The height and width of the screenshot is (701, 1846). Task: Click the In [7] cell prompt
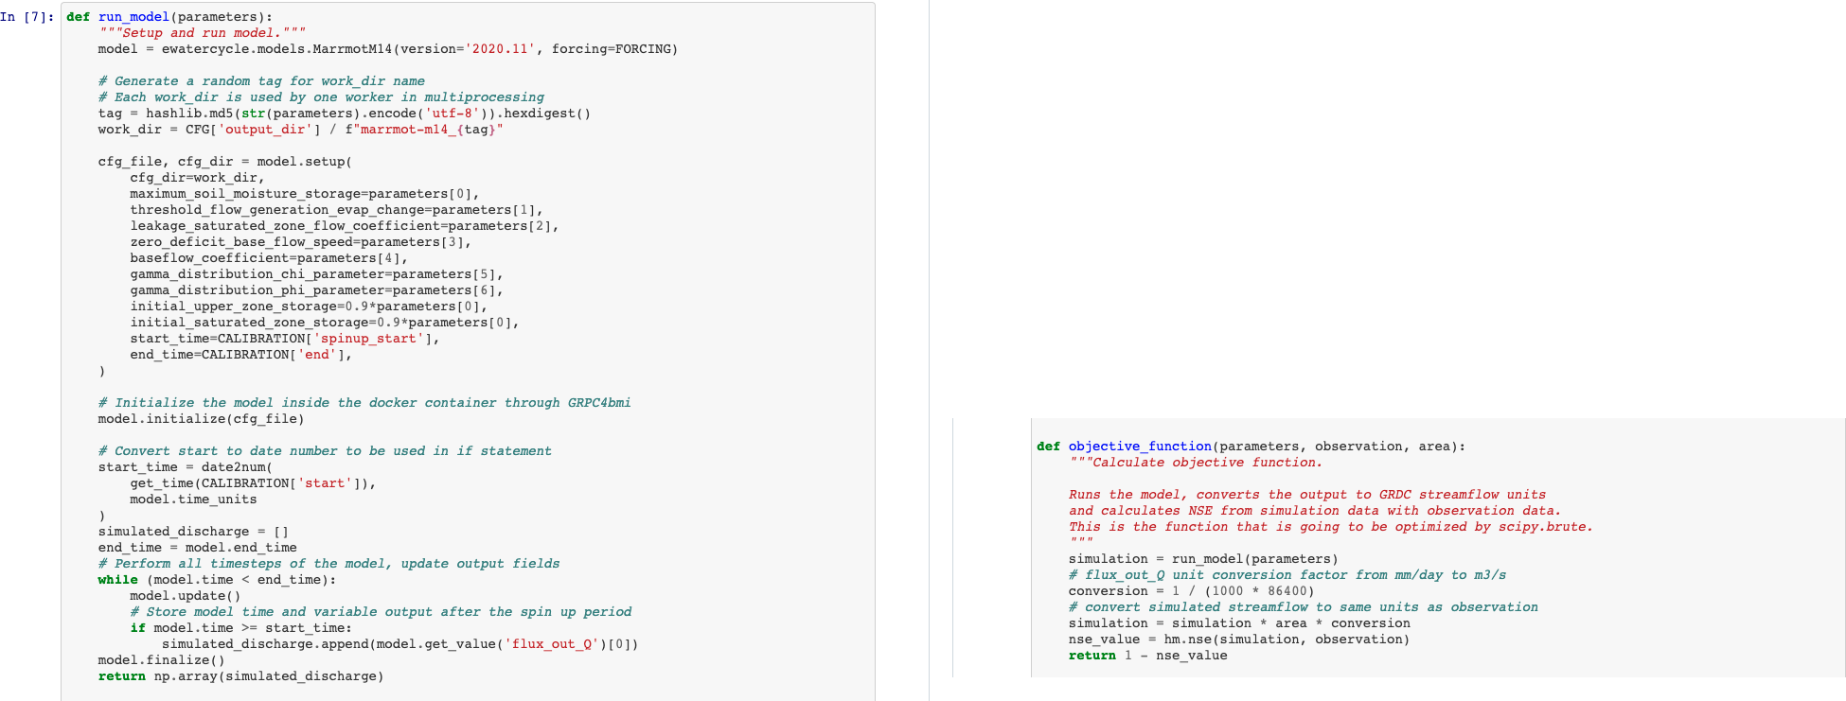[x=28, y=17]
